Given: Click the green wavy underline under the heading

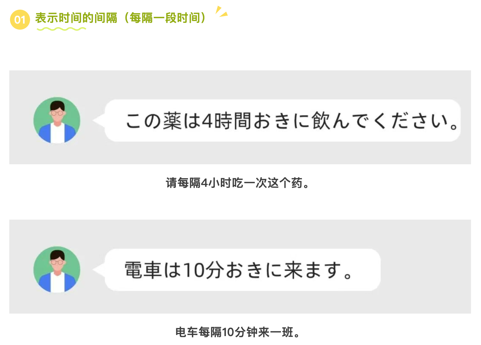Looking at the screenshot, I should [x=61, y=29].
